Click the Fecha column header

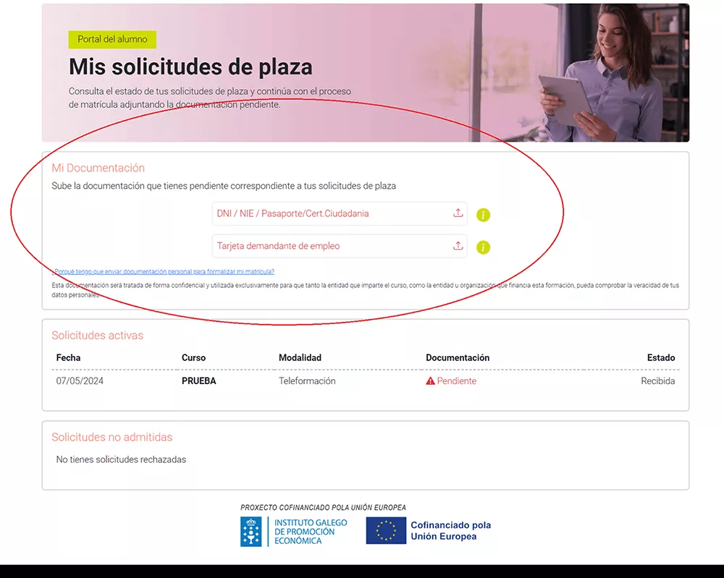[68, 357]
